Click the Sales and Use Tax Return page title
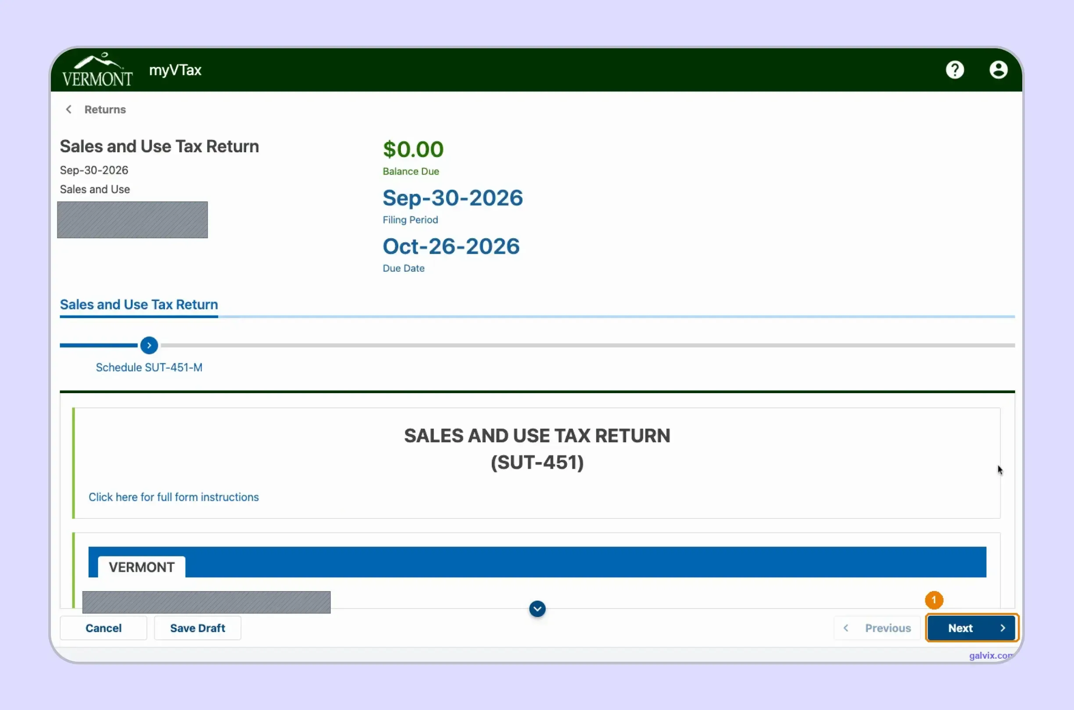 (159, 146)
